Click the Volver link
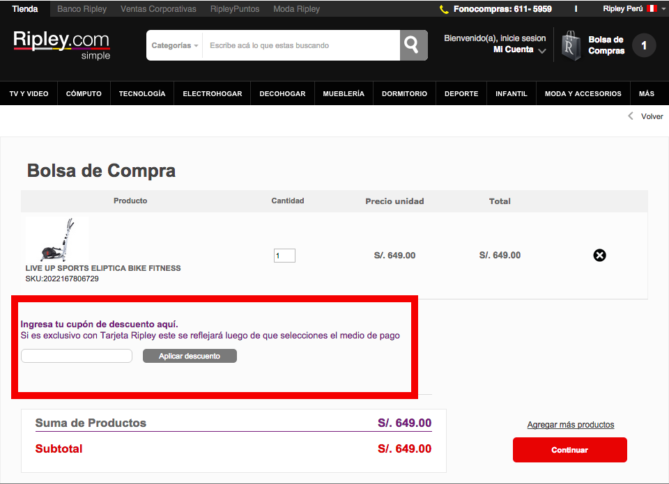669x484 pixels. [x=652, y=116]
